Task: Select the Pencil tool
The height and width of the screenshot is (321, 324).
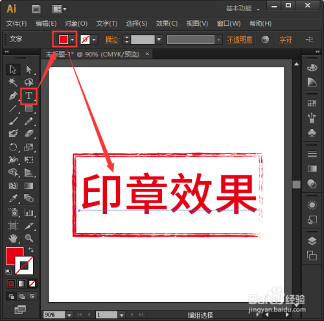Action: pos(29,121)
